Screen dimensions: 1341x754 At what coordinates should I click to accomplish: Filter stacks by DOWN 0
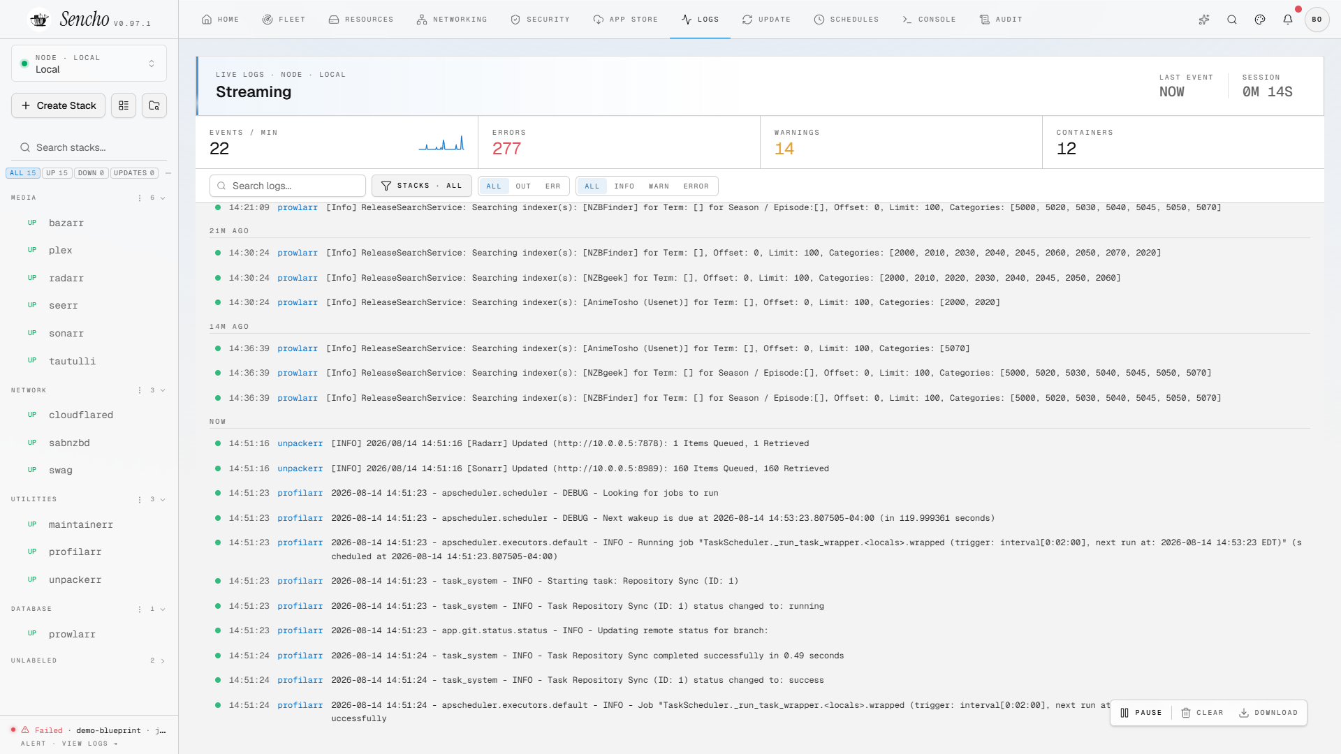[x=91, y=173]
